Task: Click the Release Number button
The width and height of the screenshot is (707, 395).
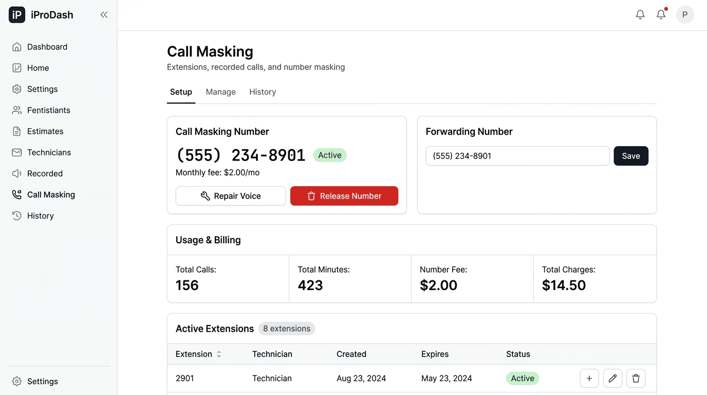Action: click(344, 196)
